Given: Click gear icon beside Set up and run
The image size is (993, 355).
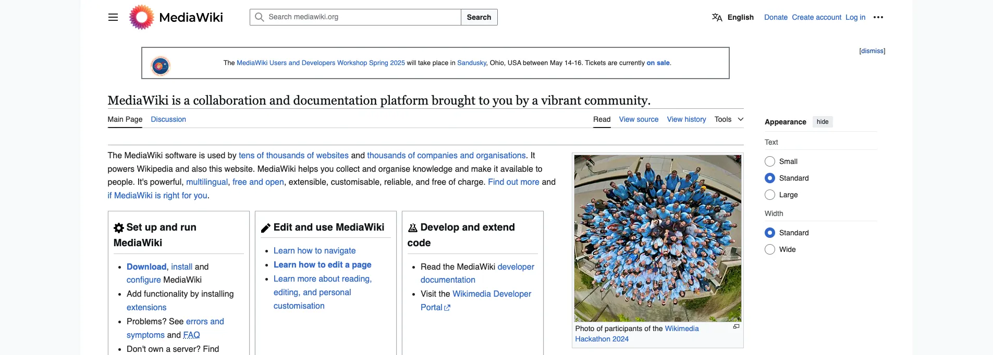Looking at the screenshot, I should 119,228.
